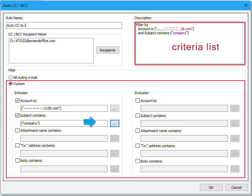Open the Subject contains browse dialog under Exclusion
This screenshot has width=252, height=196.
235,123
